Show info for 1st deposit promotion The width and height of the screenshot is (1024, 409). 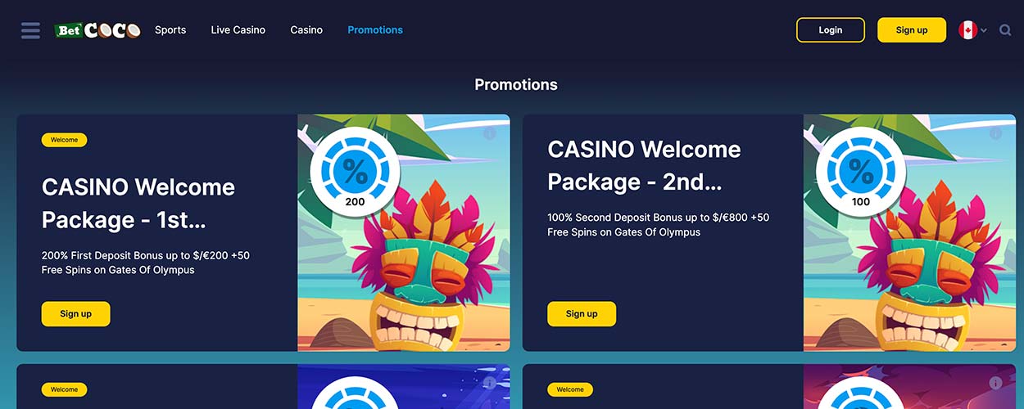pyautogui.click(x=490, y=133)
